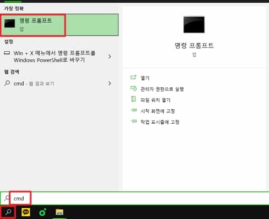Click 열기 to open Command Prompt
Image resolution: width=269 pixels, height=219 pixels.
pyautogui.click(x=145, y=78)
